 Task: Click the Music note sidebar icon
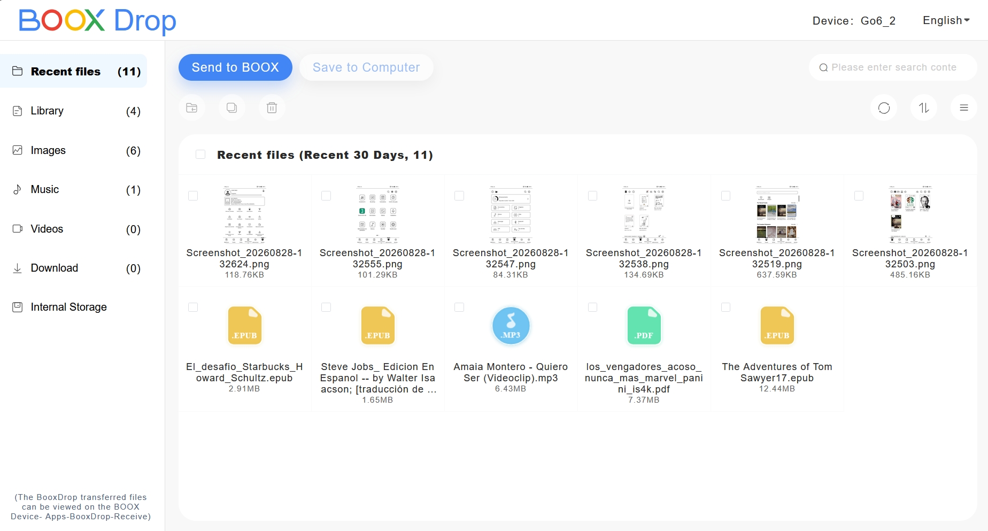[x=18, y=189]
